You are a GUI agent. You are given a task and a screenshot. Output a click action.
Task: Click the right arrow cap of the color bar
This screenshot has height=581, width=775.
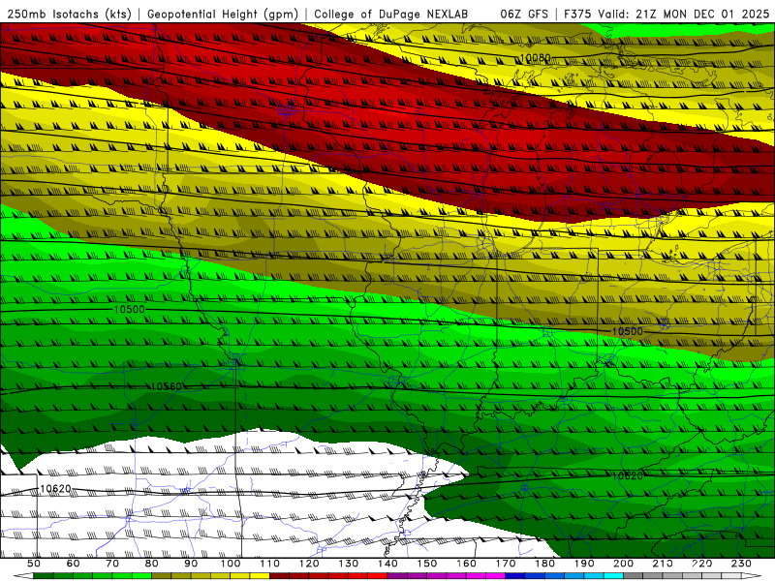[752, 575]
